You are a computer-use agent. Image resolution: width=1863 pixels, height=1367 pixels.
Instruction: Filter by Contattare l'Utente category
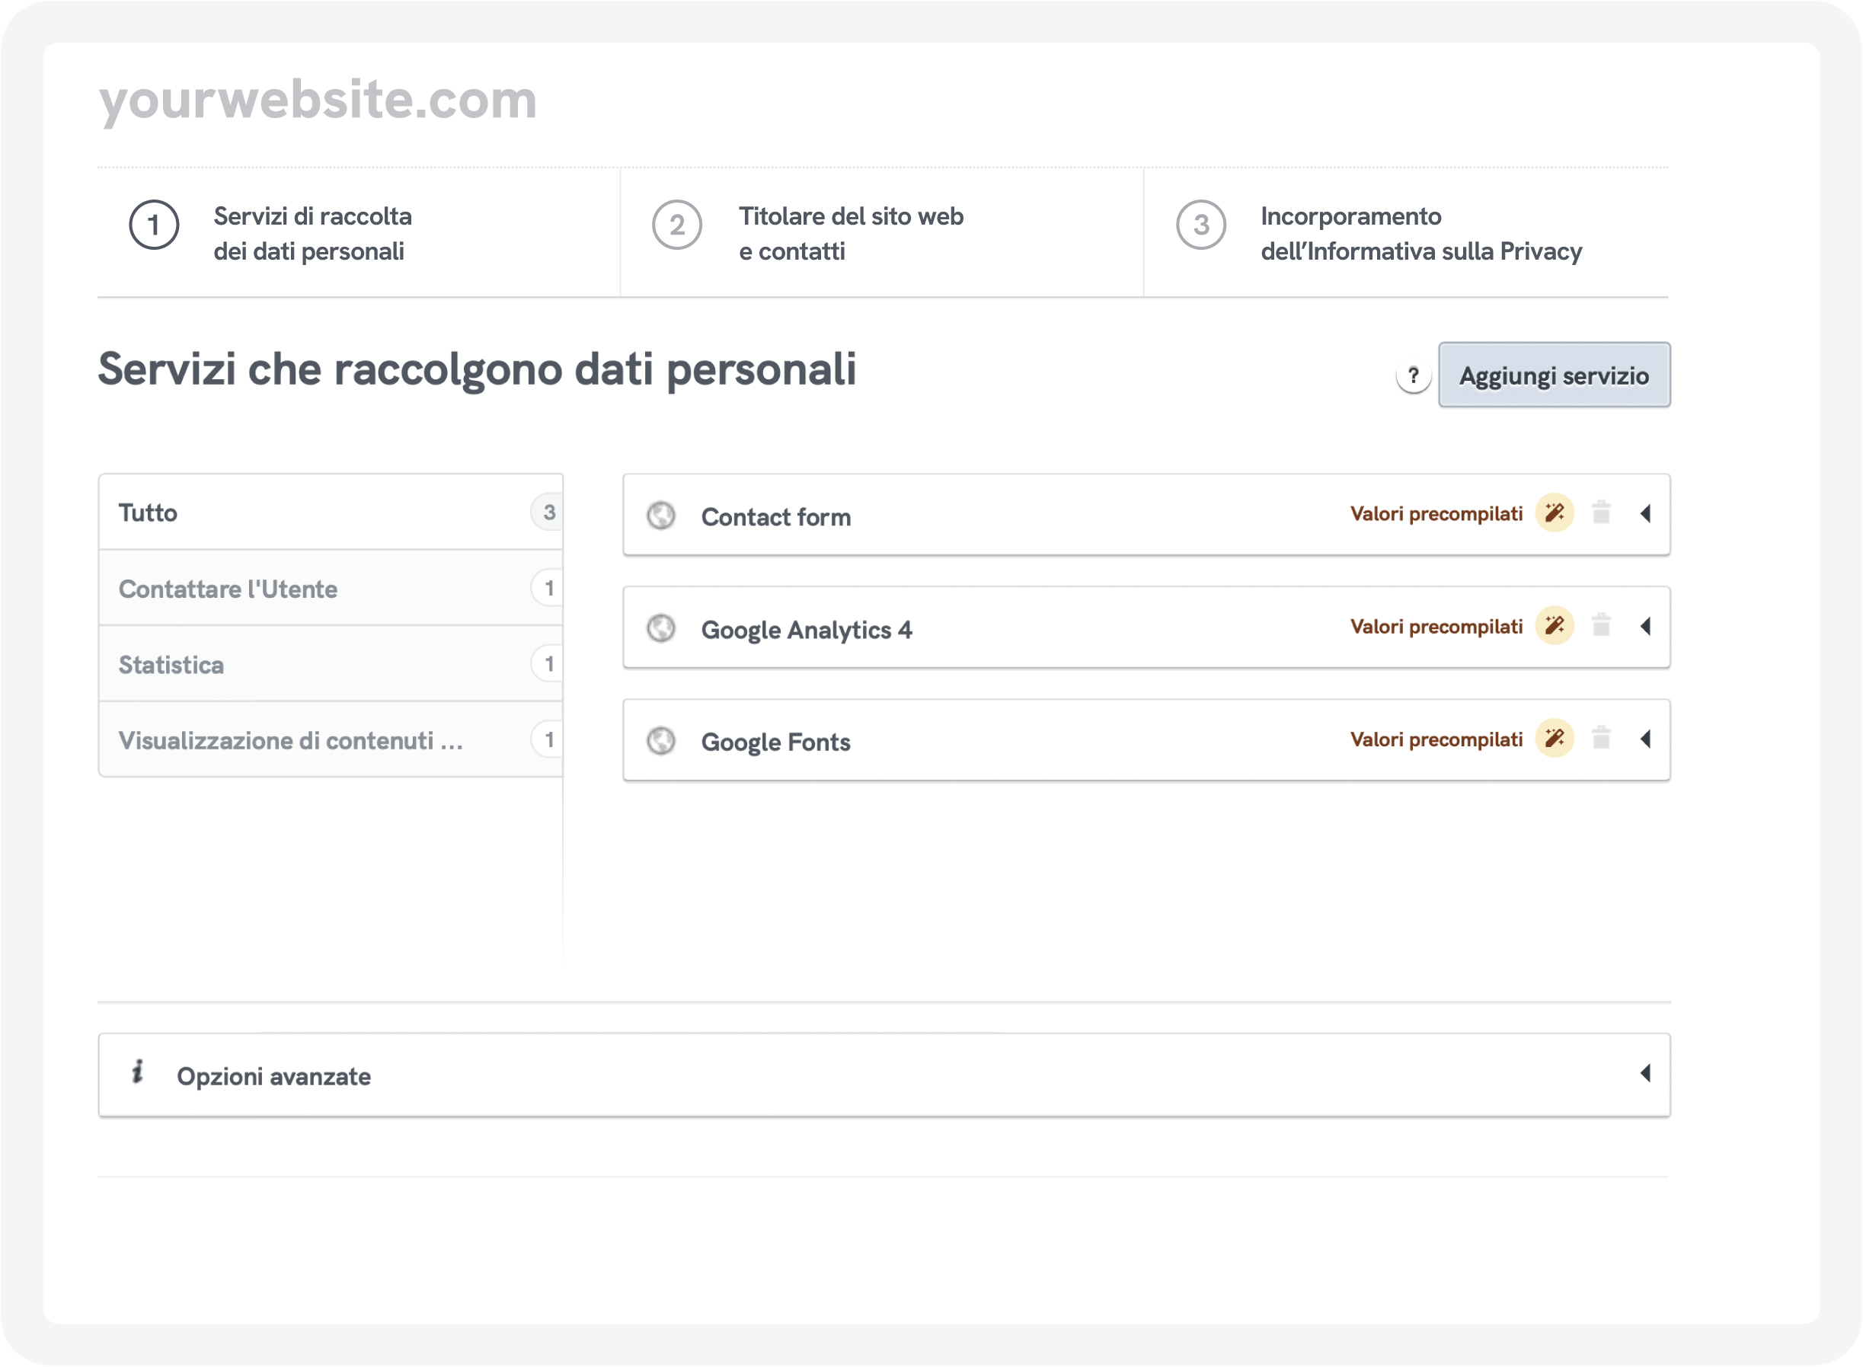(331, 589)
